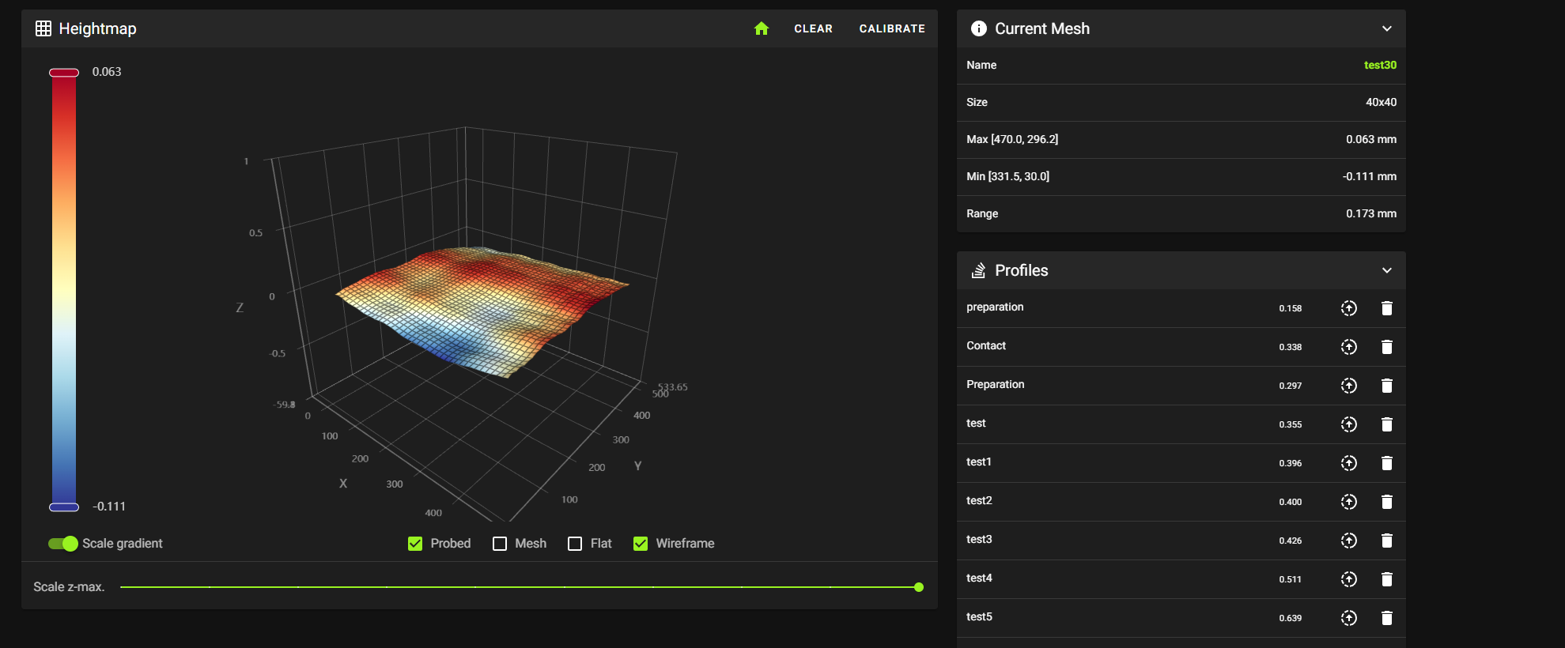
Task: Click the gradient top value 0.063
Action: (x=107, y=71)
